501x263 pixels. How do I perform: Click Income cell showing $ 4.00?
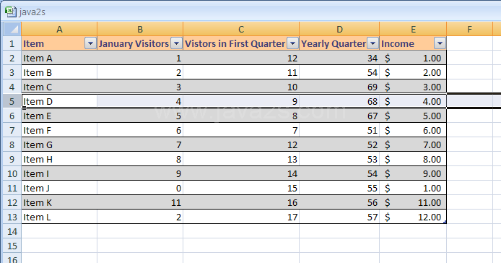(x=413, y=101)
